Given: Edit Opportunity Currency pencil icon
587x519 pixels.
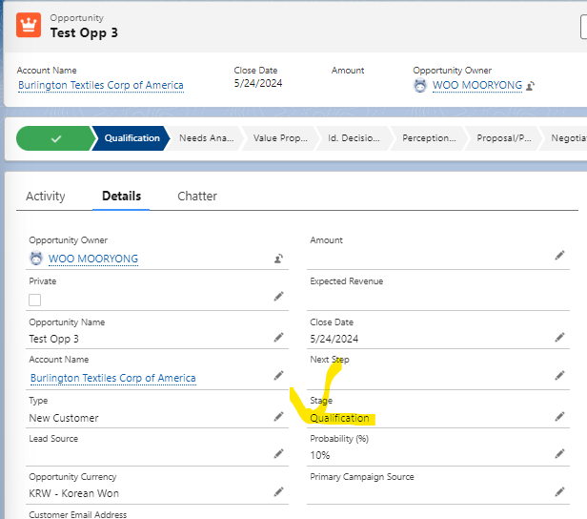Looking at the screenshot, I should (278, 491).
